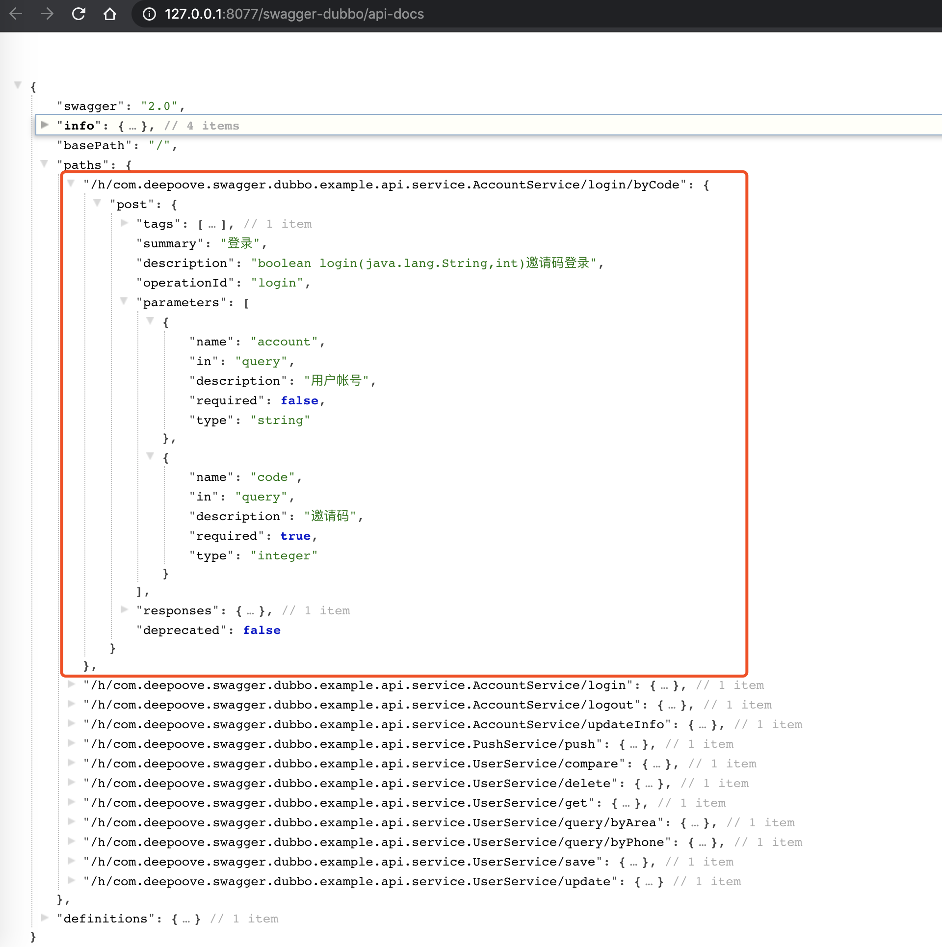942x947 pixels.
Task: Click the address bar to edit the URL
Action: coord(343,14)
